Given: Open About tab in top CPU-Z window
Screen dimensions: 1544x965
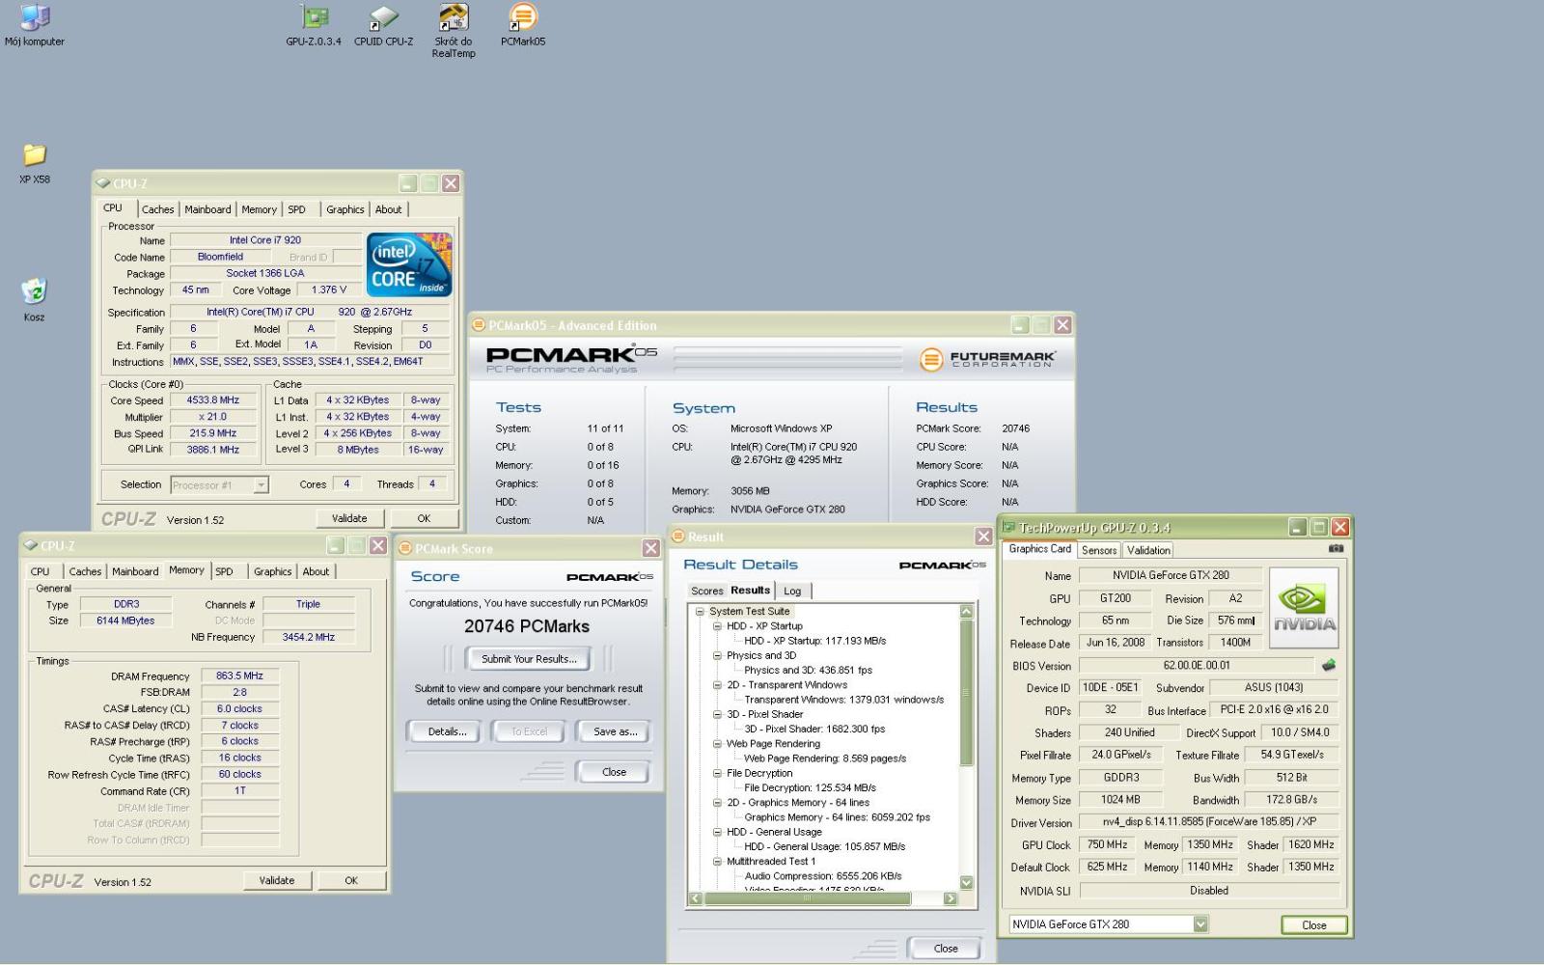Looking at the screenshot, I should pos(389,209).
